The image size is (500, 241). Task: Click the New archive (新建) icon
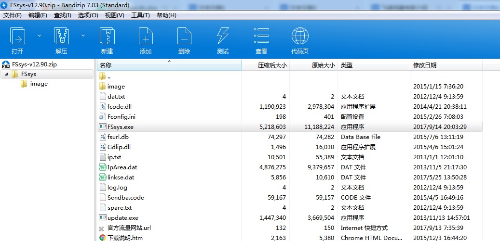click(107, 37)
